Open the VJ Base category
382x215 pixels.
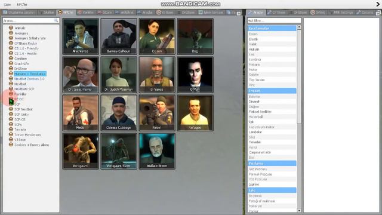[20, 140]
